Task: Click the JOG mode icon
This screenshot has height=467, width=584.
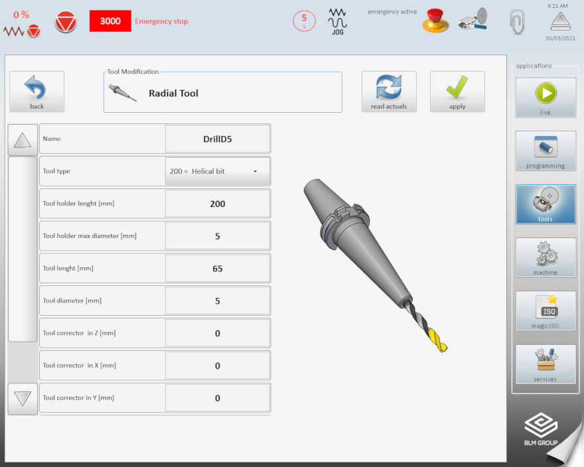Action: click(x=338, y=21)
